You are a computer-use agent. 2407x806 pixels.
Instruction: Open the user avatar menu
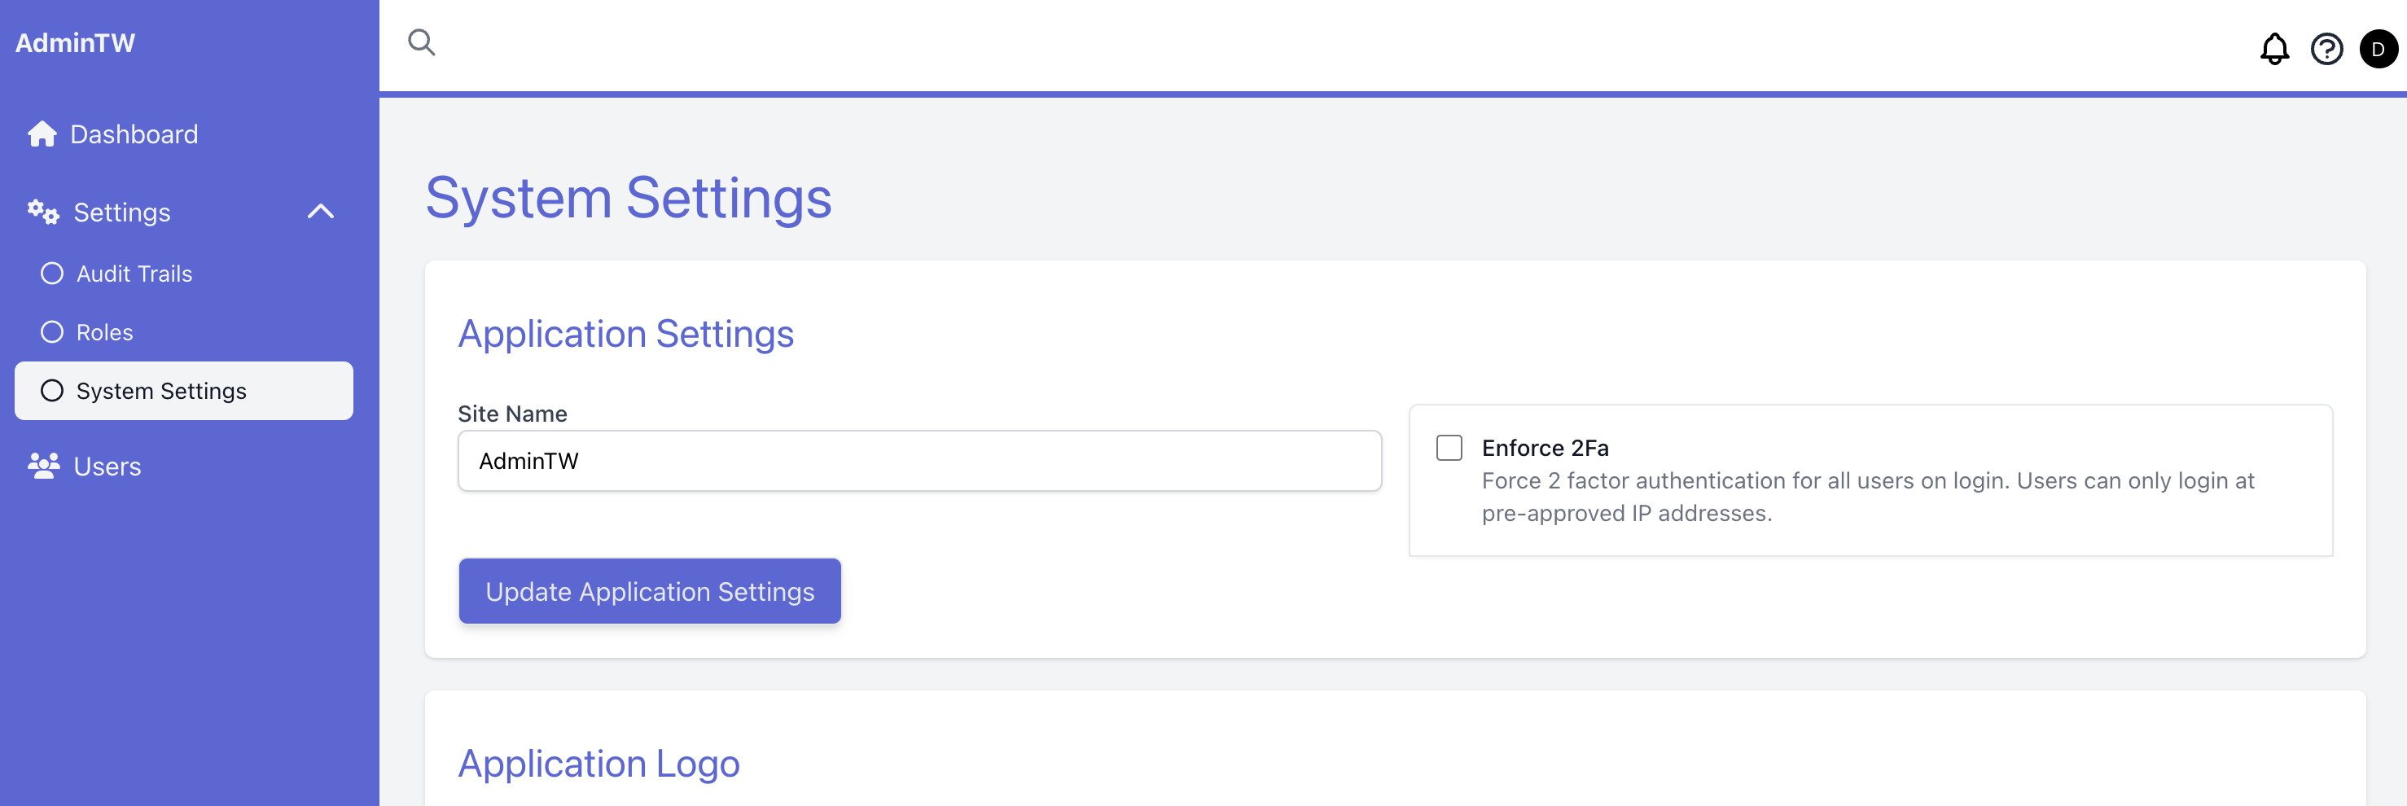click(x=2380, y=49)
